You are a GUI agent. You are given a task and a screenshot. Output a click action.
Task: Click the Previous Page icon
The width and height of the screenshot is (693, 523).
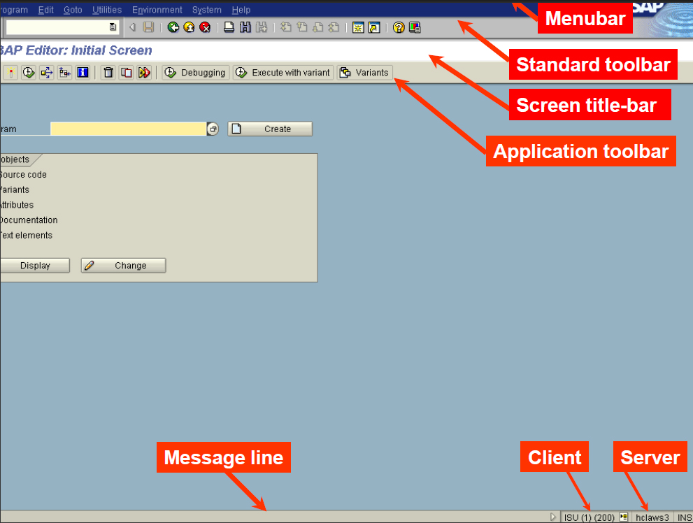tap(302, 27)
